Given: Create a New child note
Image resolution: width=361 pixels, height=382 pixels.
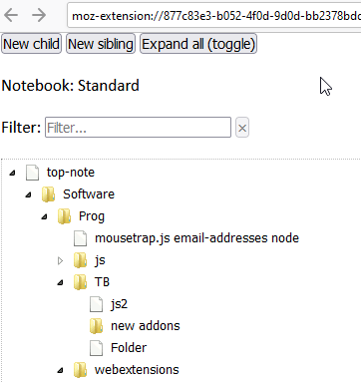Looking at the screenshot, I should click(31, 44).
